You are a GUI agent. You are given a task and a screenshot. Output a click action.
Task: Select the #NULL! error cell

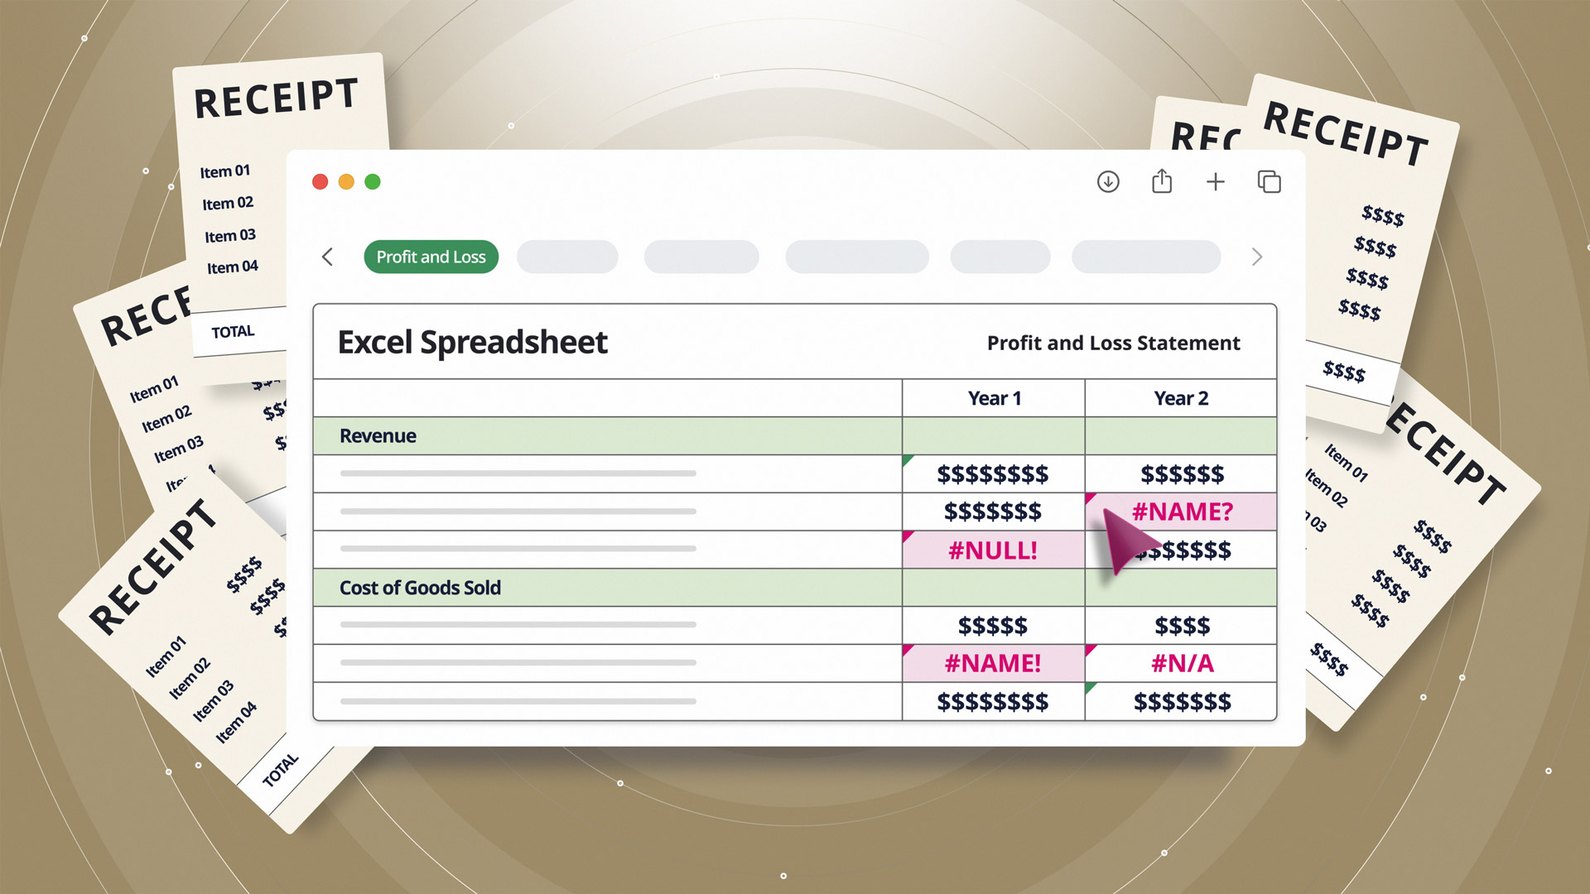click(x=993, y=550)
